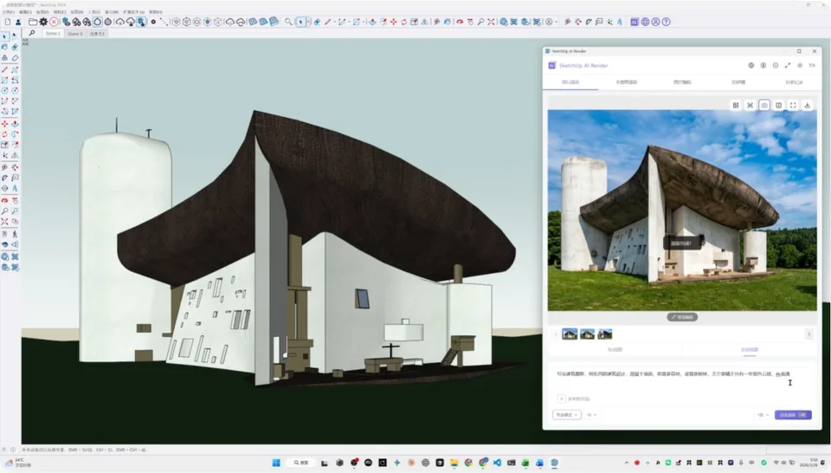The width and height of the screenshot is (831, 473).
Task: Click the globe icon in top toolbar
Action: [645, 22]
